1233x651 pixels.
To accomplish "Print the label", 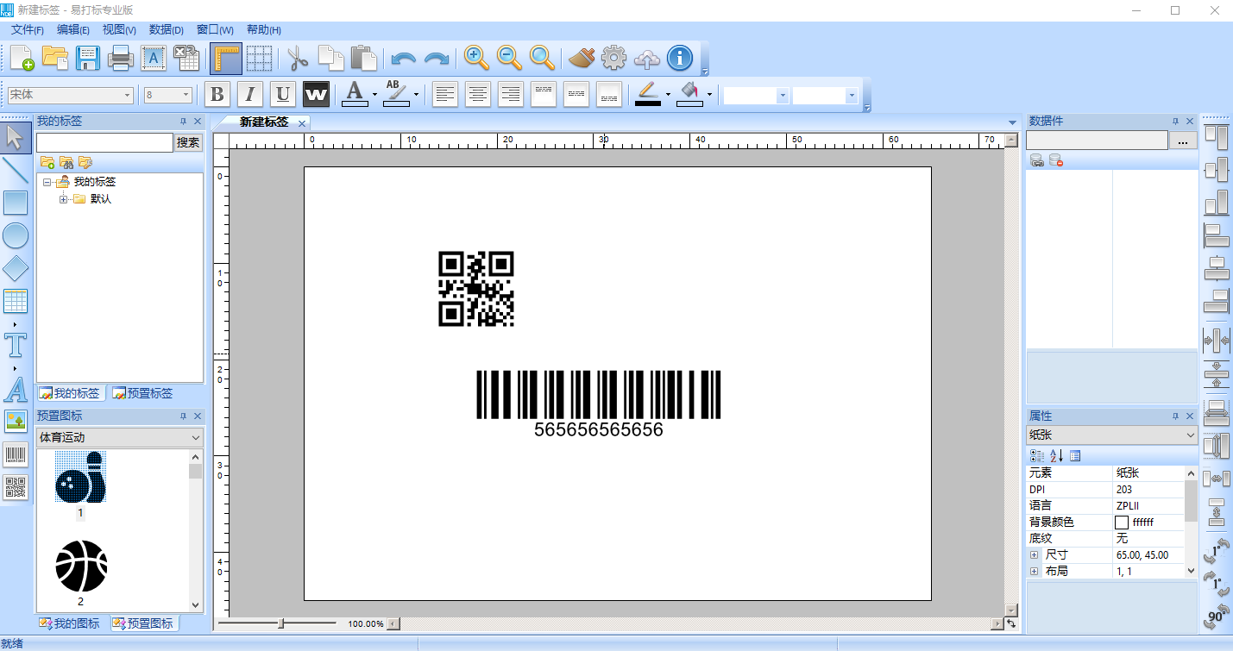I will click(x=120, y=58).
